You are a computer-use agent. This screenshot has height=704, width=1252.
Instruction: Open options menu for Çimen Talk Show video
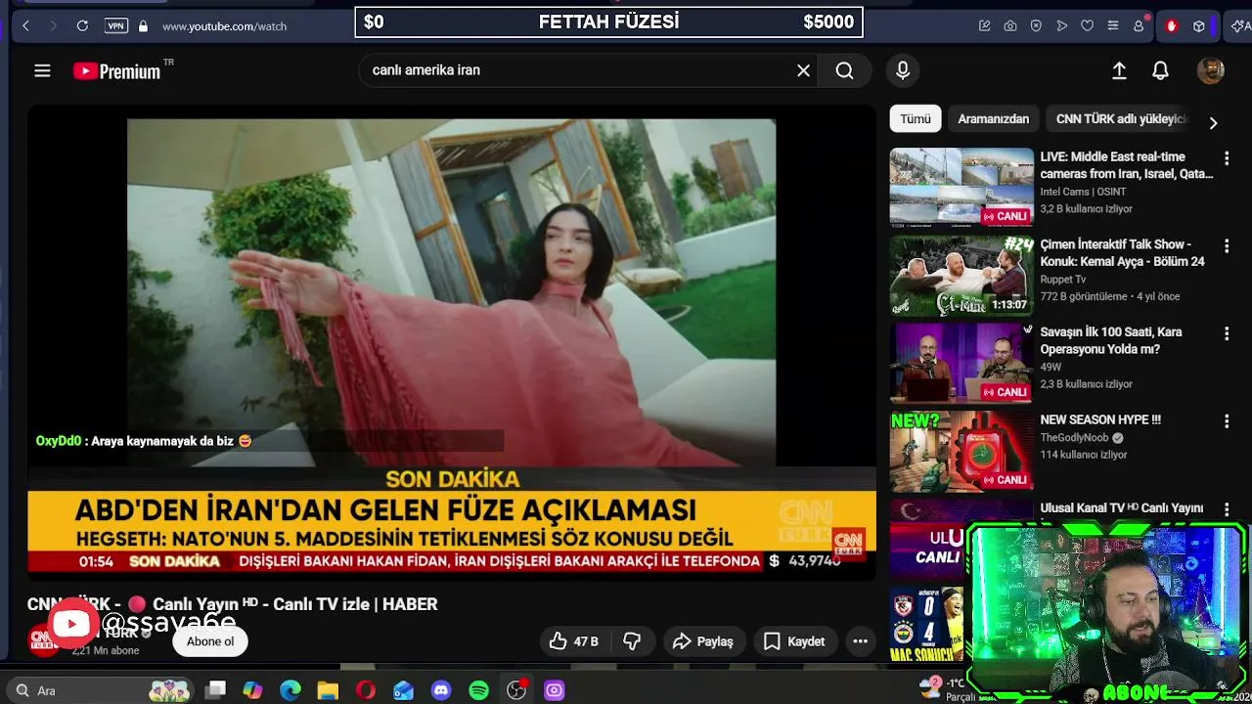click(x=1227, y=246)
